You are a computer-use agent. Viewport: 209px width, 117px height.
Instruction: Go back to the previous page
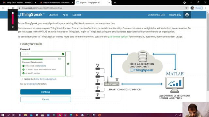pyautogui.click(x=3, y=8)
